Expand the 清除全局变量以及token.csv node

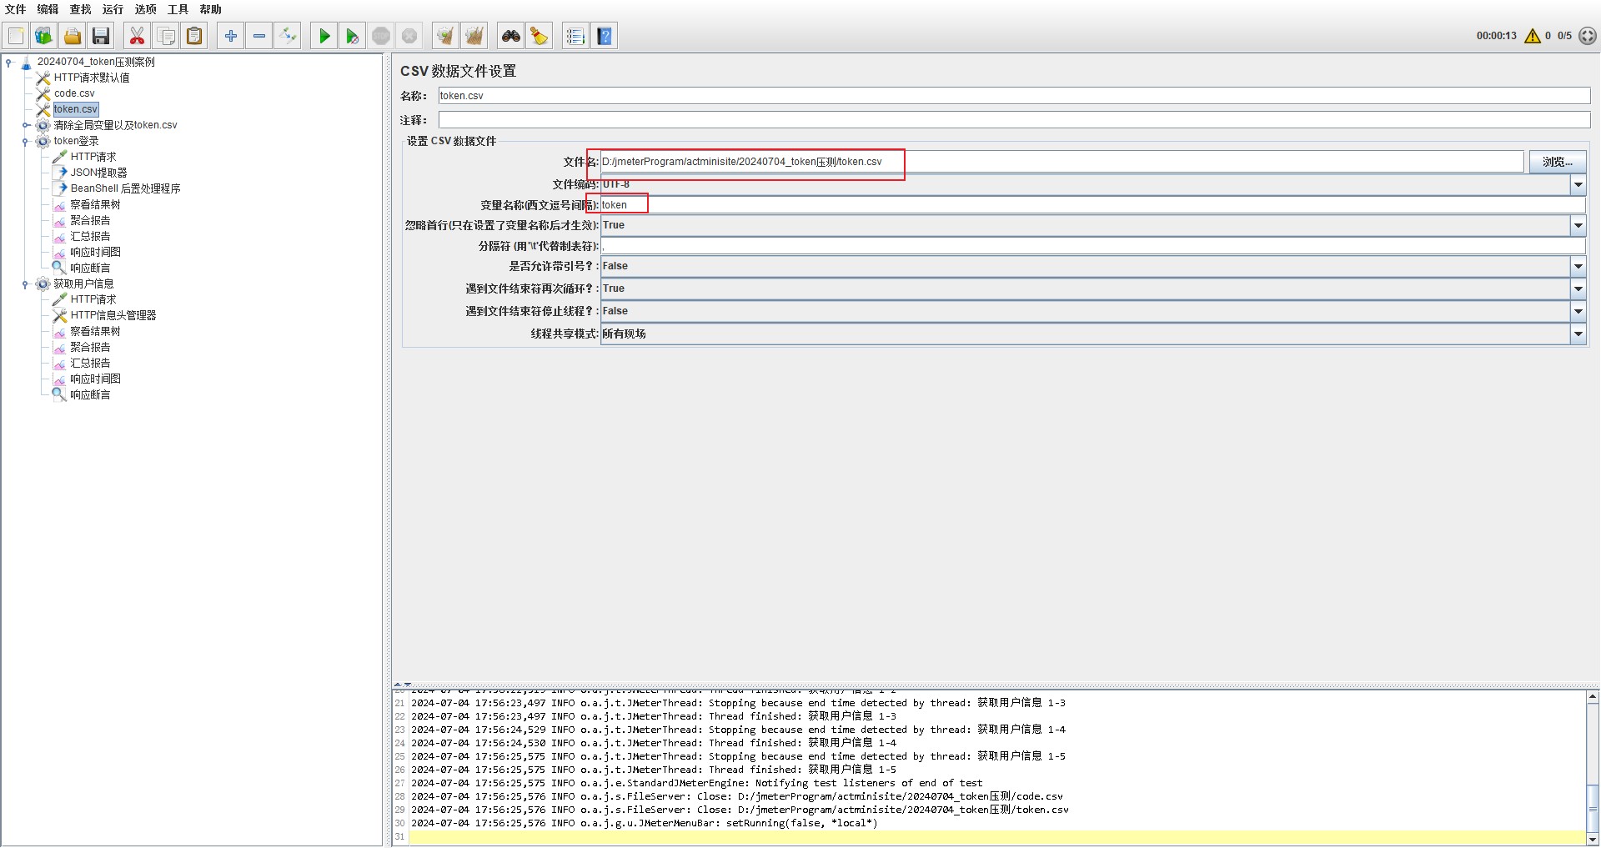(25, 126)
